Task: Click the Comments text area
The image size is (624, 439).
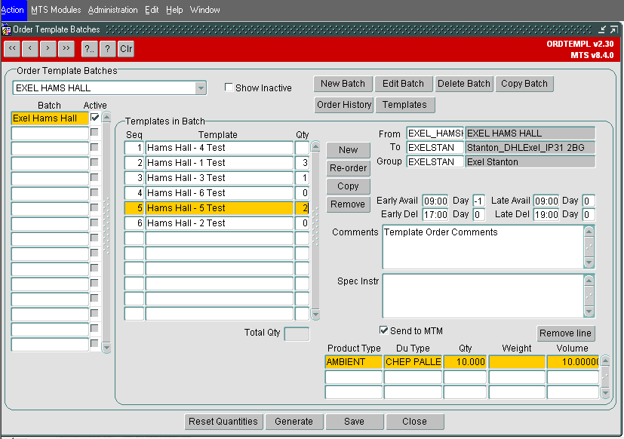Action: (483, 247)
